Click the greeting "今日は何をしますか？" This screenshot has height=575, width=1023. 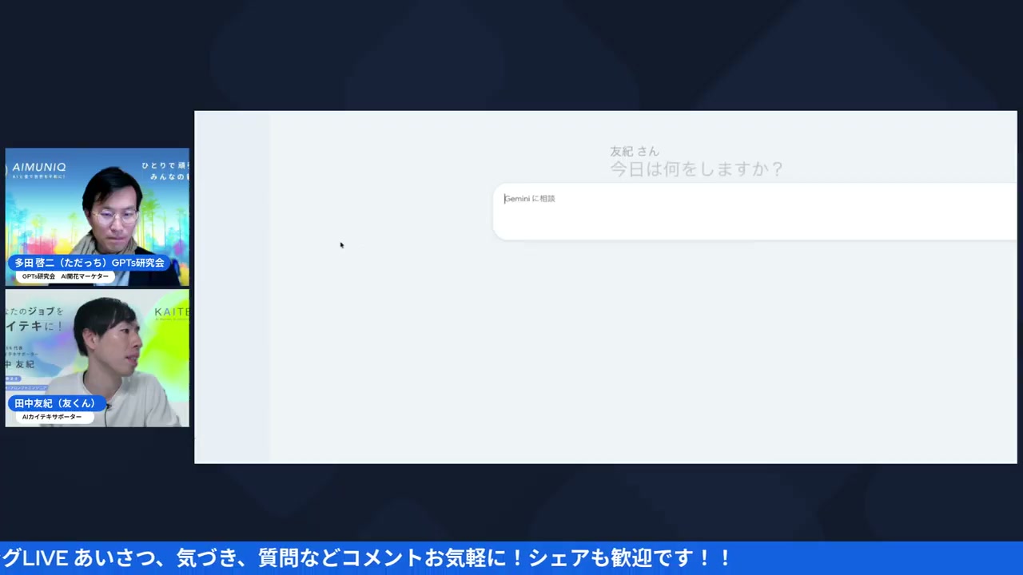click(696, 169)
